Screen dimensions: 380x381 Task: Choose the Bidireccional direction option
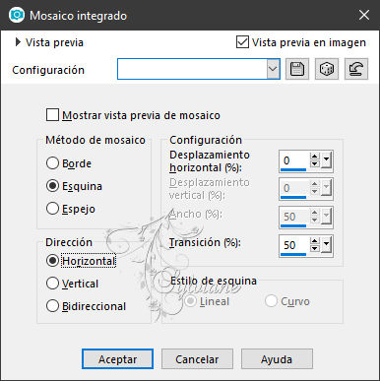pos(52,306)
